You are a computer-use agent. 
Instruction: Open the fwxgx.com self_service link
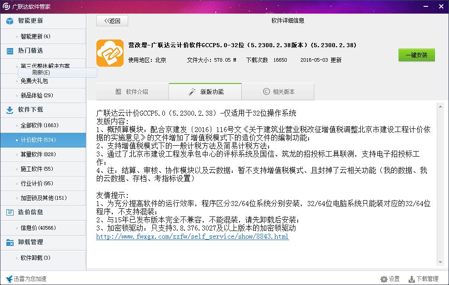[x=192, y=237]
